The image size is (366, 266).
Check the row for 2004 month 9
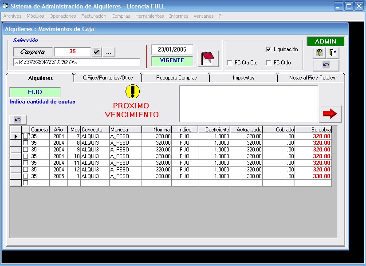(x=26, y=149)
